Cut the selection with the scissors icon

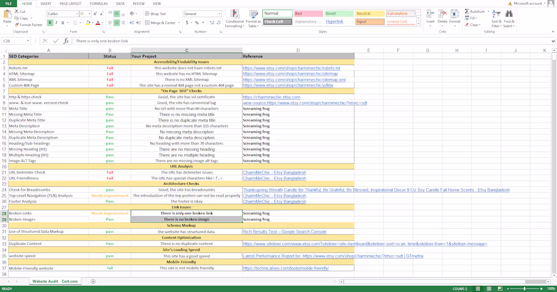[x=17, y=11]
